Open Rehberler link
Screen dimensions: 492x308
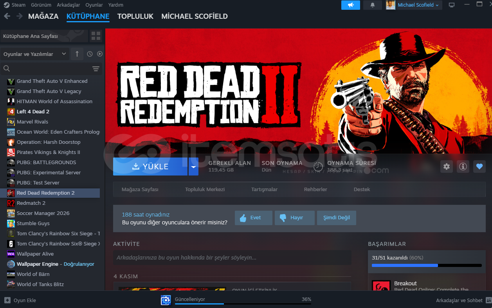[x=315, y=190]
